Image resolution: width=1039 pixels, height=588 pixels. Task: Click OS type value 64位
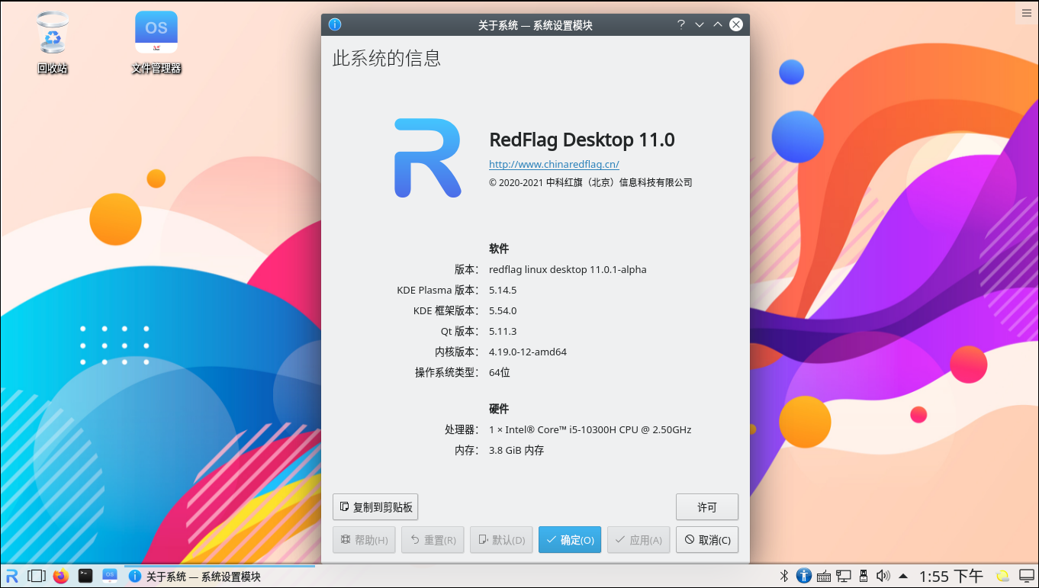[500, 372]
